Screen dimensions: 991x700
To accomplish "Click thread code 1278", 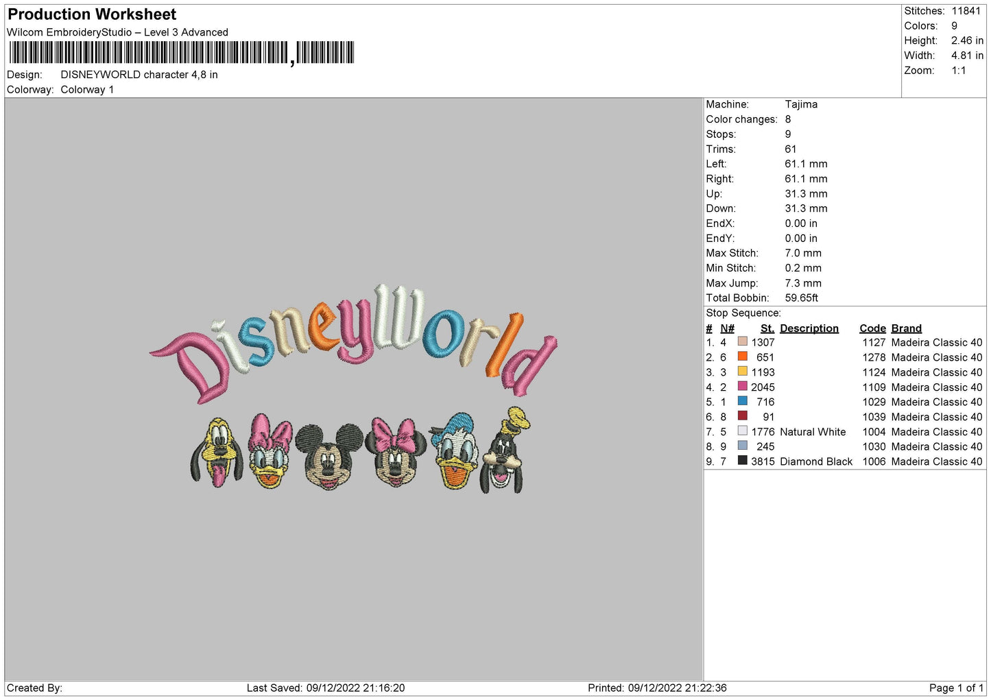I will coord(874,357).
